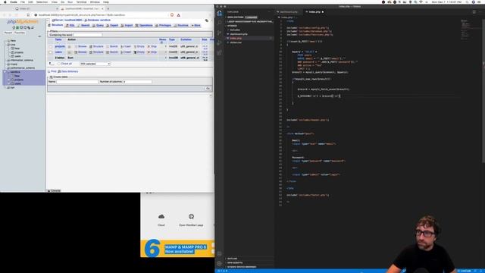Click Number of columns field
This screenshot has height=273, width=485.
tap(137, 82)
